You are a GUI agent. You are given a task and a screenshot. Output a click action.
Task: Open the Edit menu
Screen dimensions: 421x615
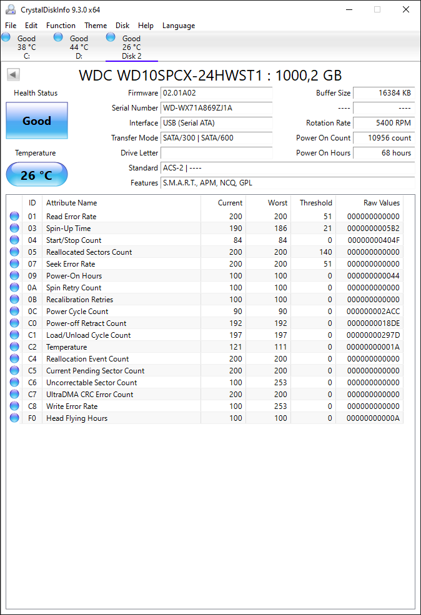tap(31, 26)
